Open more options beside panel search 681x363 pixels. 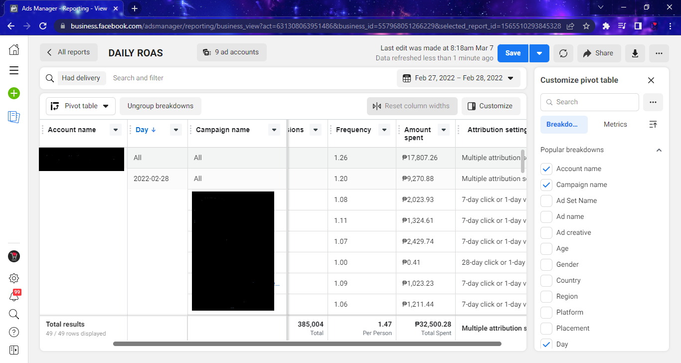point(653,102)
